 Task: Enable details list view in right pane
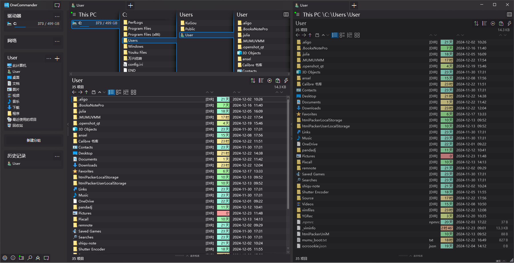[x=335, y=35]
